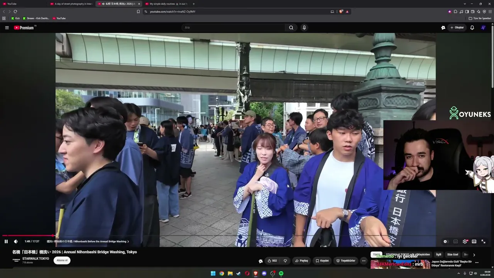Expand the Nihonbashi chapter title
Screen dimensions: 494x278
pos(88,241)
